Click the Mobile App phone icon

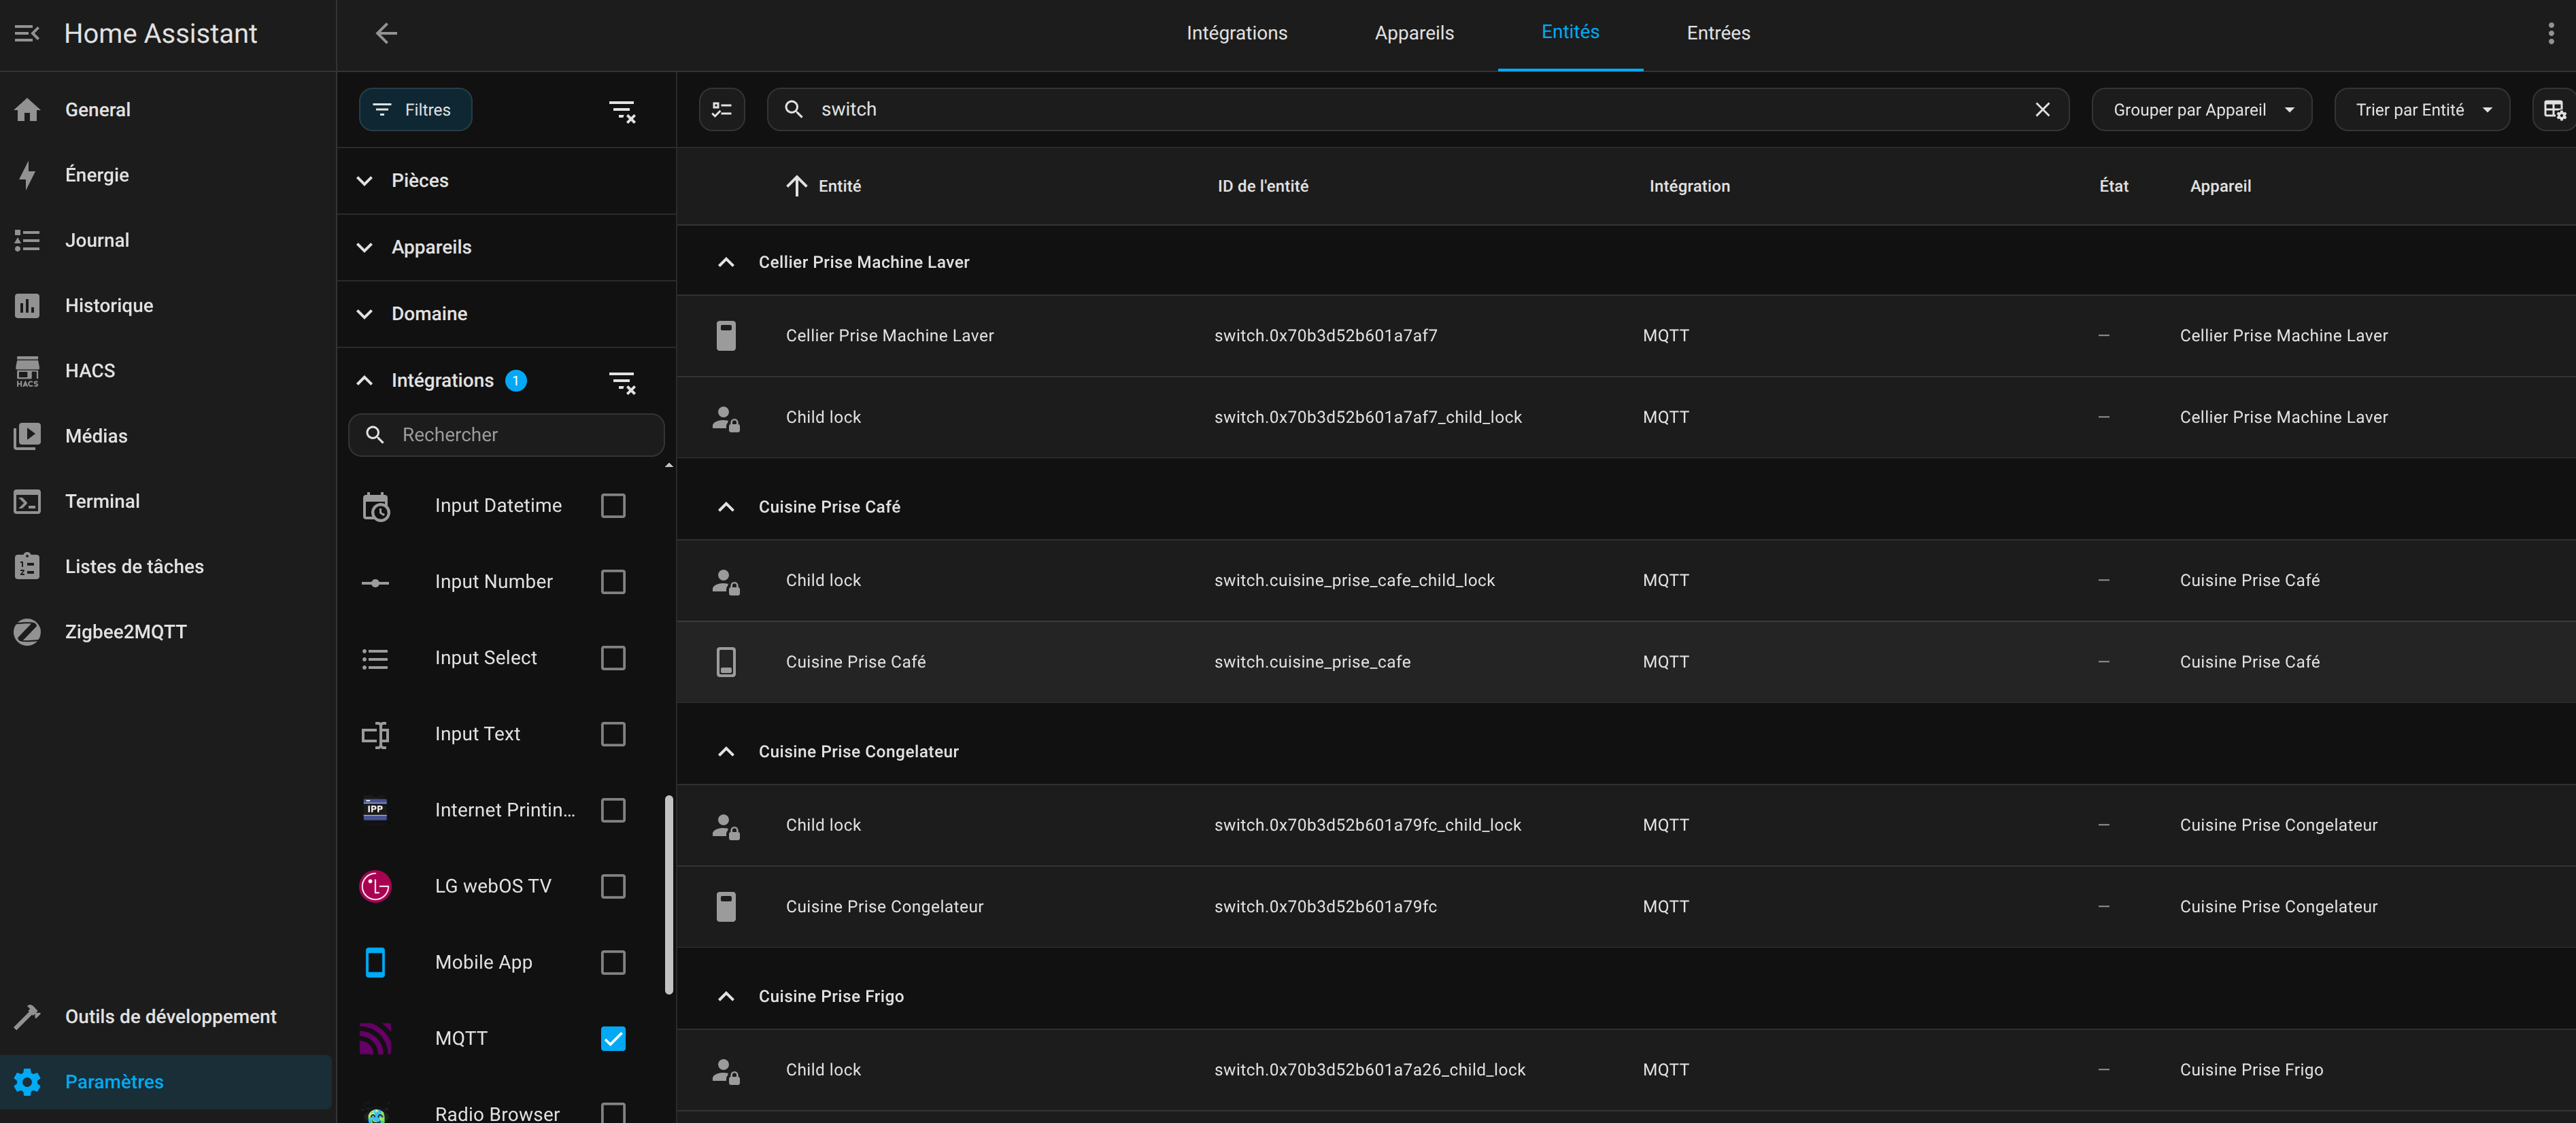pos(375,962)
